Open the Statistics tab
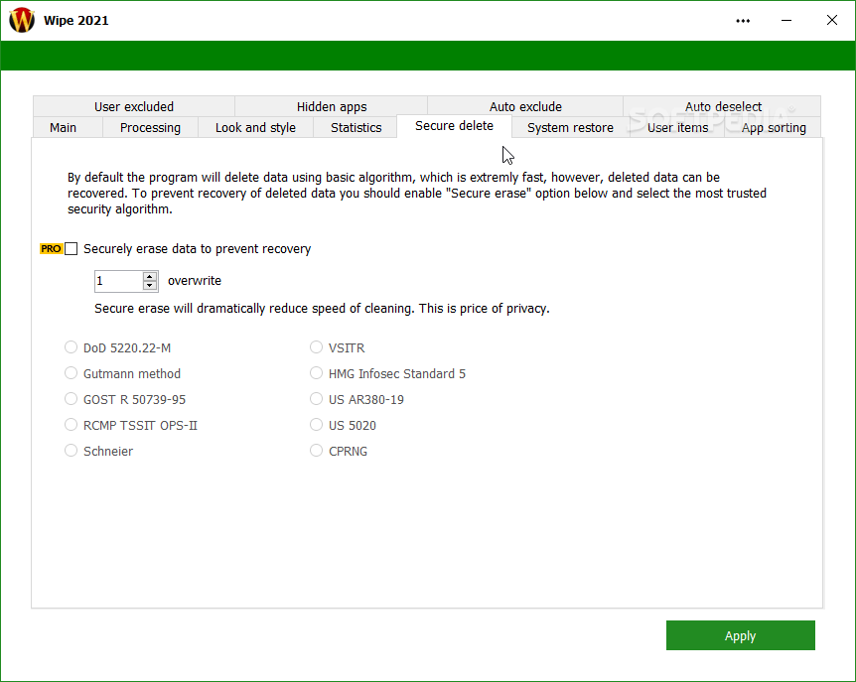856x682 pixels. pos(356,127)
